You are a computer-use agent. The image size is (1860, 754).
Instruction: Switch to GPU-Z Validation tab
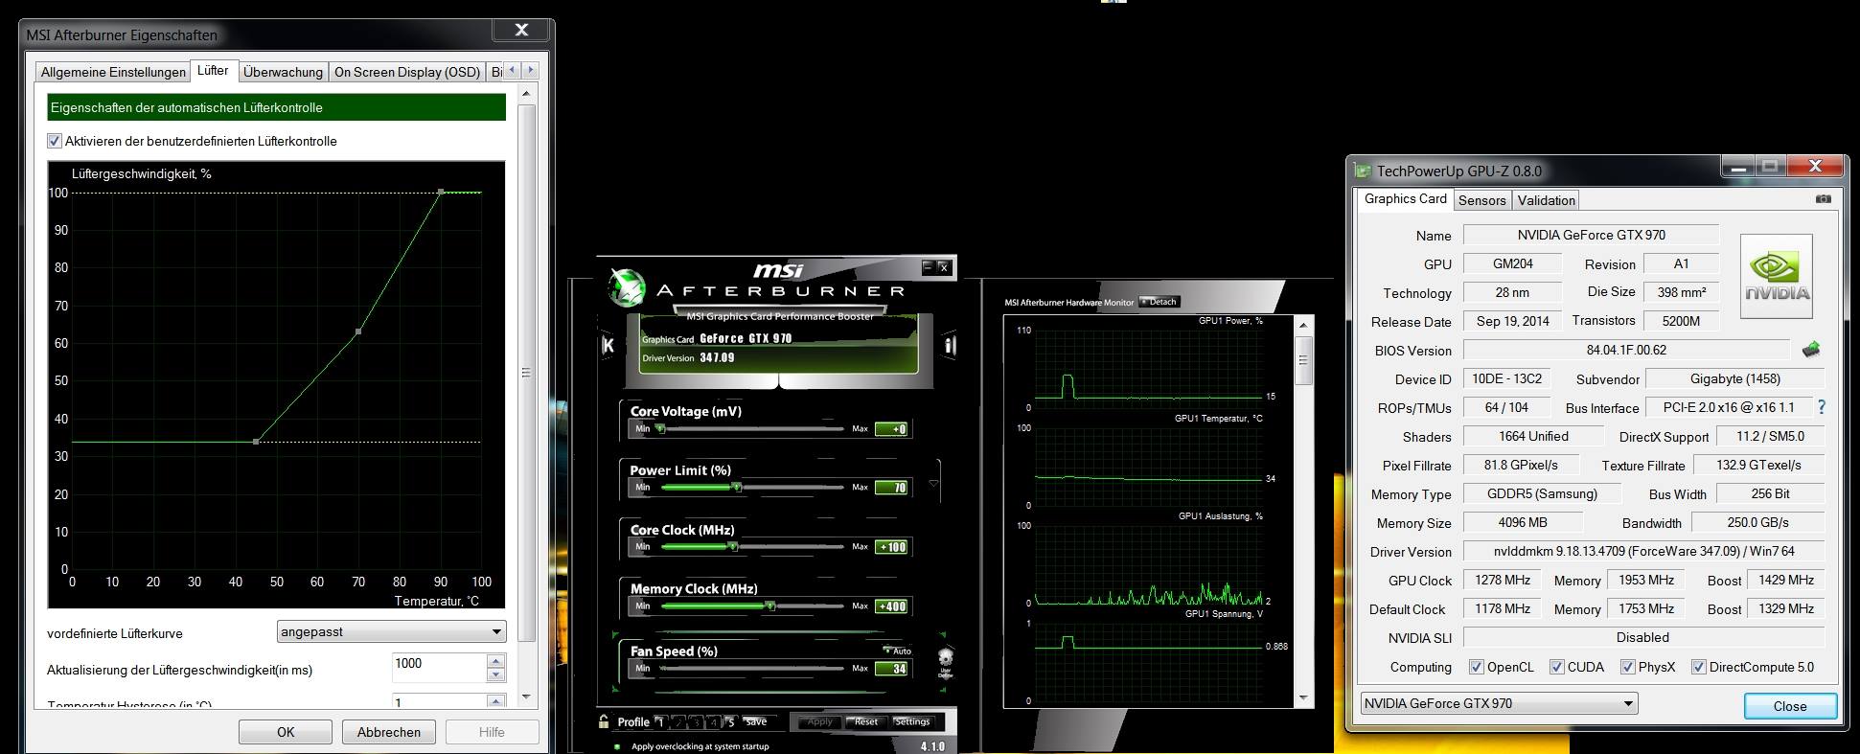pos(1546,200)
